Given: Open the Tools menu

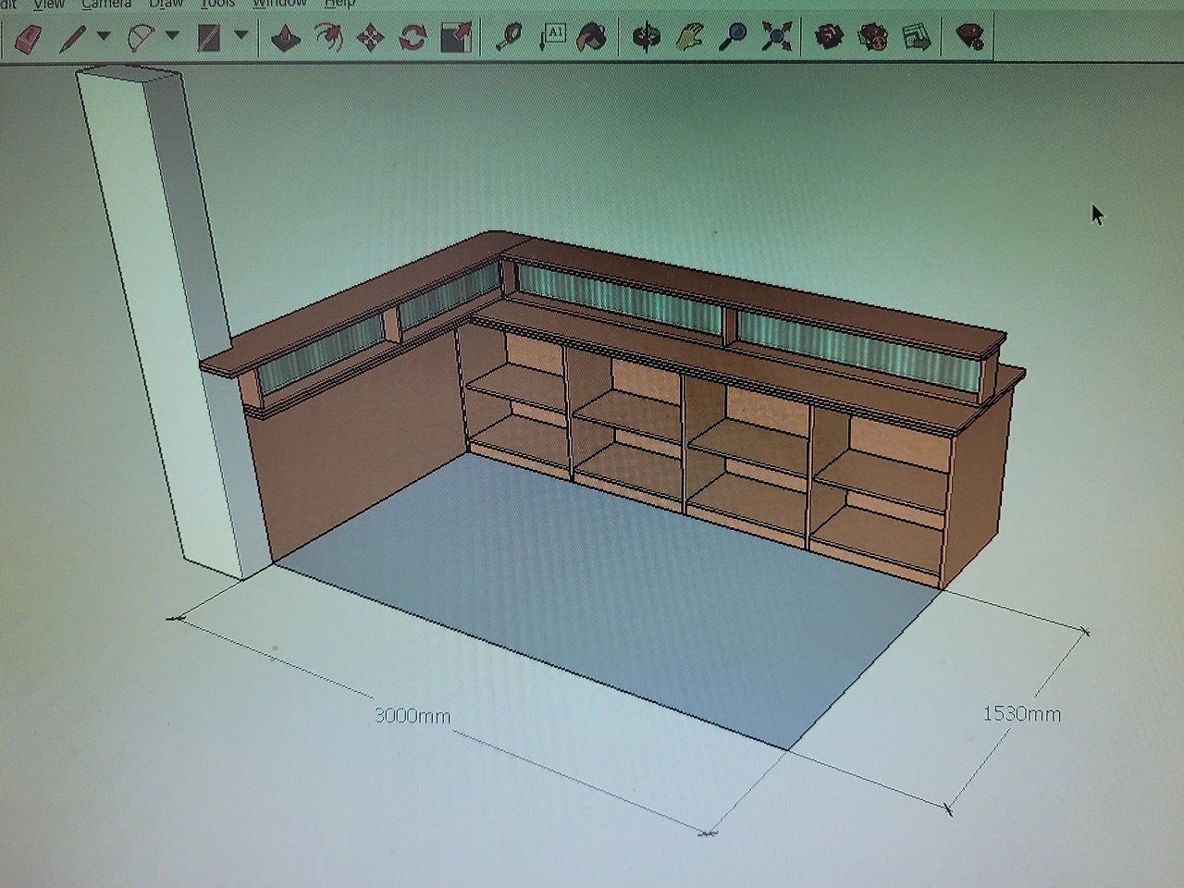Looking at the screenshot, I should (x=218, y=4).
